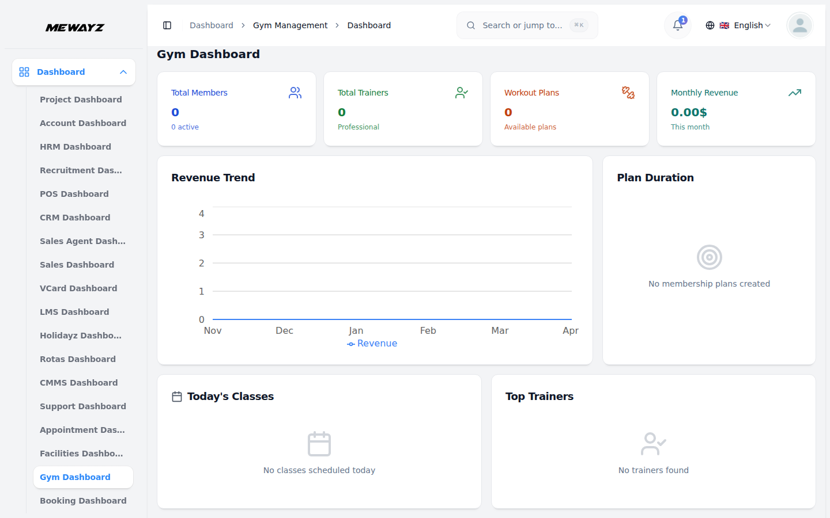The height and width of the screenshot is (518, 830).
Task: Open HRM Dashboard from sidebar
Action: [76, 147]
